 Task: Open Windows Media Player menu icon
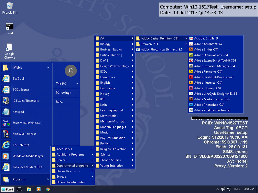[6, 156]
